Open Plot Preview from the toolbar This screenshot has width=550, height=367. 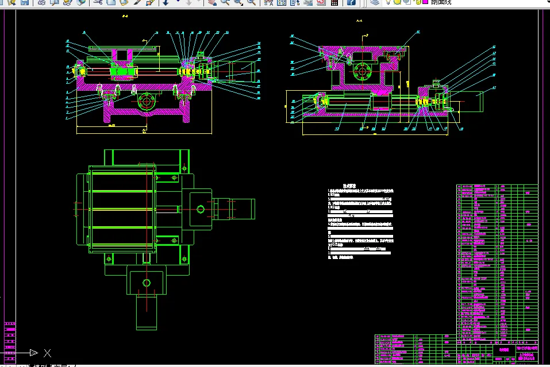[55, 2]
